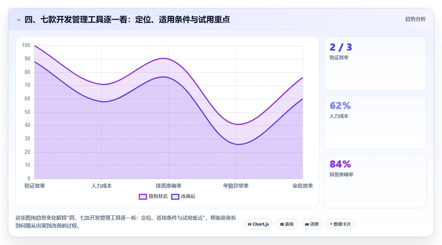This screenshot has height=245, width=442.
Task: Click the 40 y-axis tick label
Action: click(x=27, y=125)
